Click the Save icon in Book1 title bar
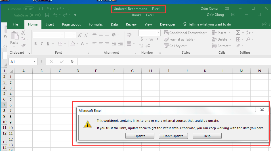The width and height of the screenshot is (271, 151). [x=47, y=15]
